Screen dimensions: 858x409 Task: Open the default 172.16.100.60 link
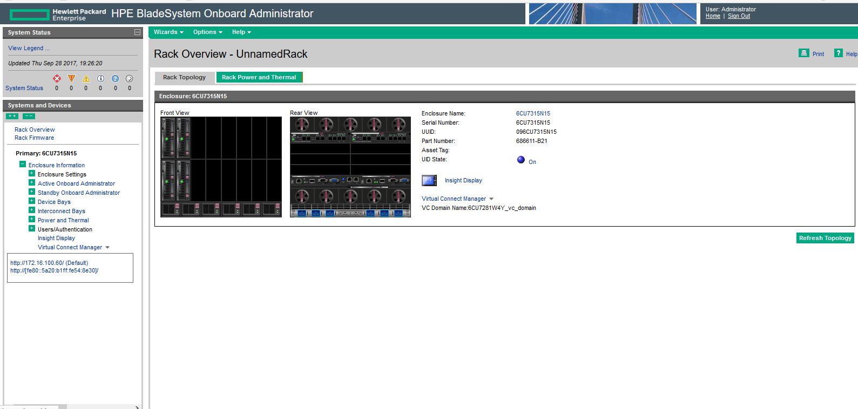pos(49,263)
